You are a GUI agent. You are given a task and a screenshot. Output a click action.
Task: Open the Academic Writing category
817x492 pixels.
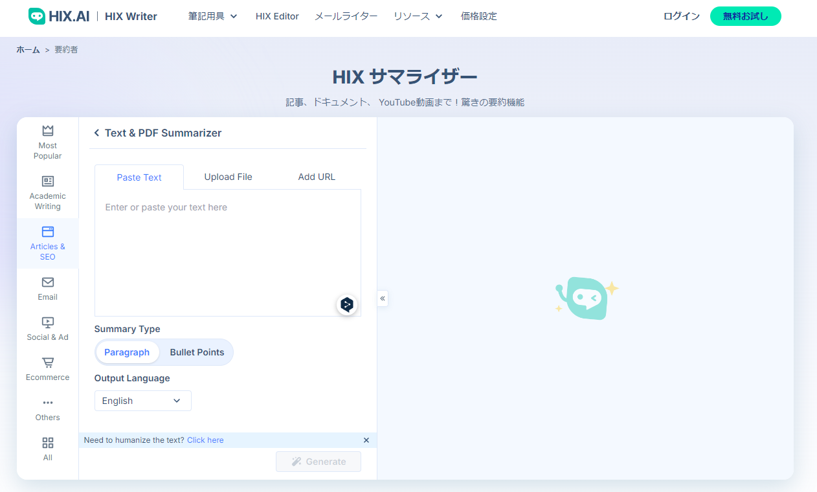[x=47, y=192]
